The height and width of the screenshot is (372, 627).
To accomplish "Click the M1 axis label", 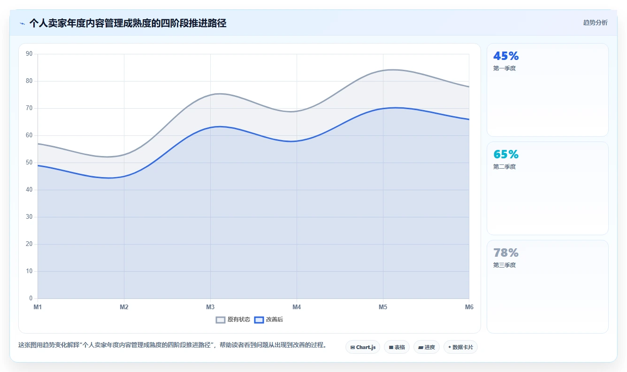I will click(x=38, y=307).
